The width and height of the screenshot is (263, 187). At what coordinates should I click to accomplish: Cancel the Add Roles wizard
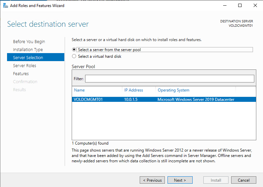(244, 180)
